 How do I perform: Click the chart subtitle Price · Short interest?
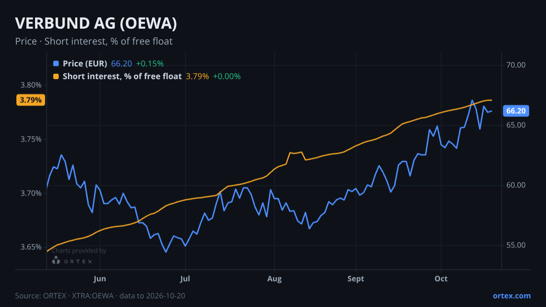point(94,41)
